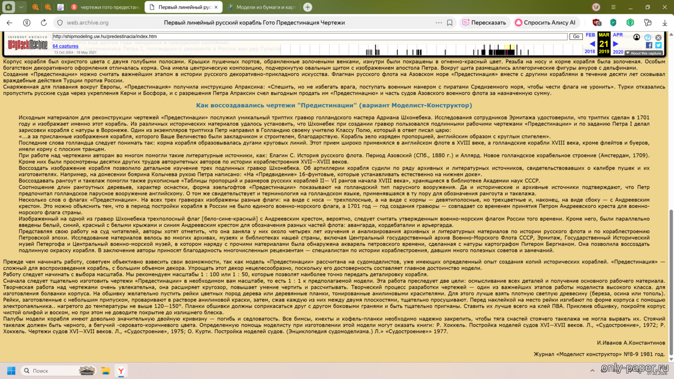Open the Wayback Machine help icon
Image resolution: width=674 pixels, height=379 pixels.
click(x=648, y=37)
